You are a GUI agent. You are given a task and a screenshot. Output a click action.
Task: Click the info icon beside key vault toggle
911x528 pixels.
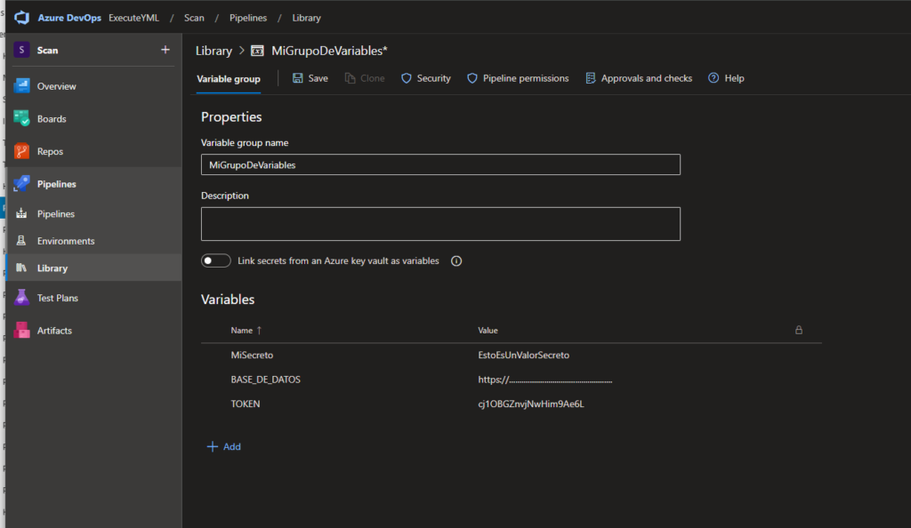(x=456, y=261)
